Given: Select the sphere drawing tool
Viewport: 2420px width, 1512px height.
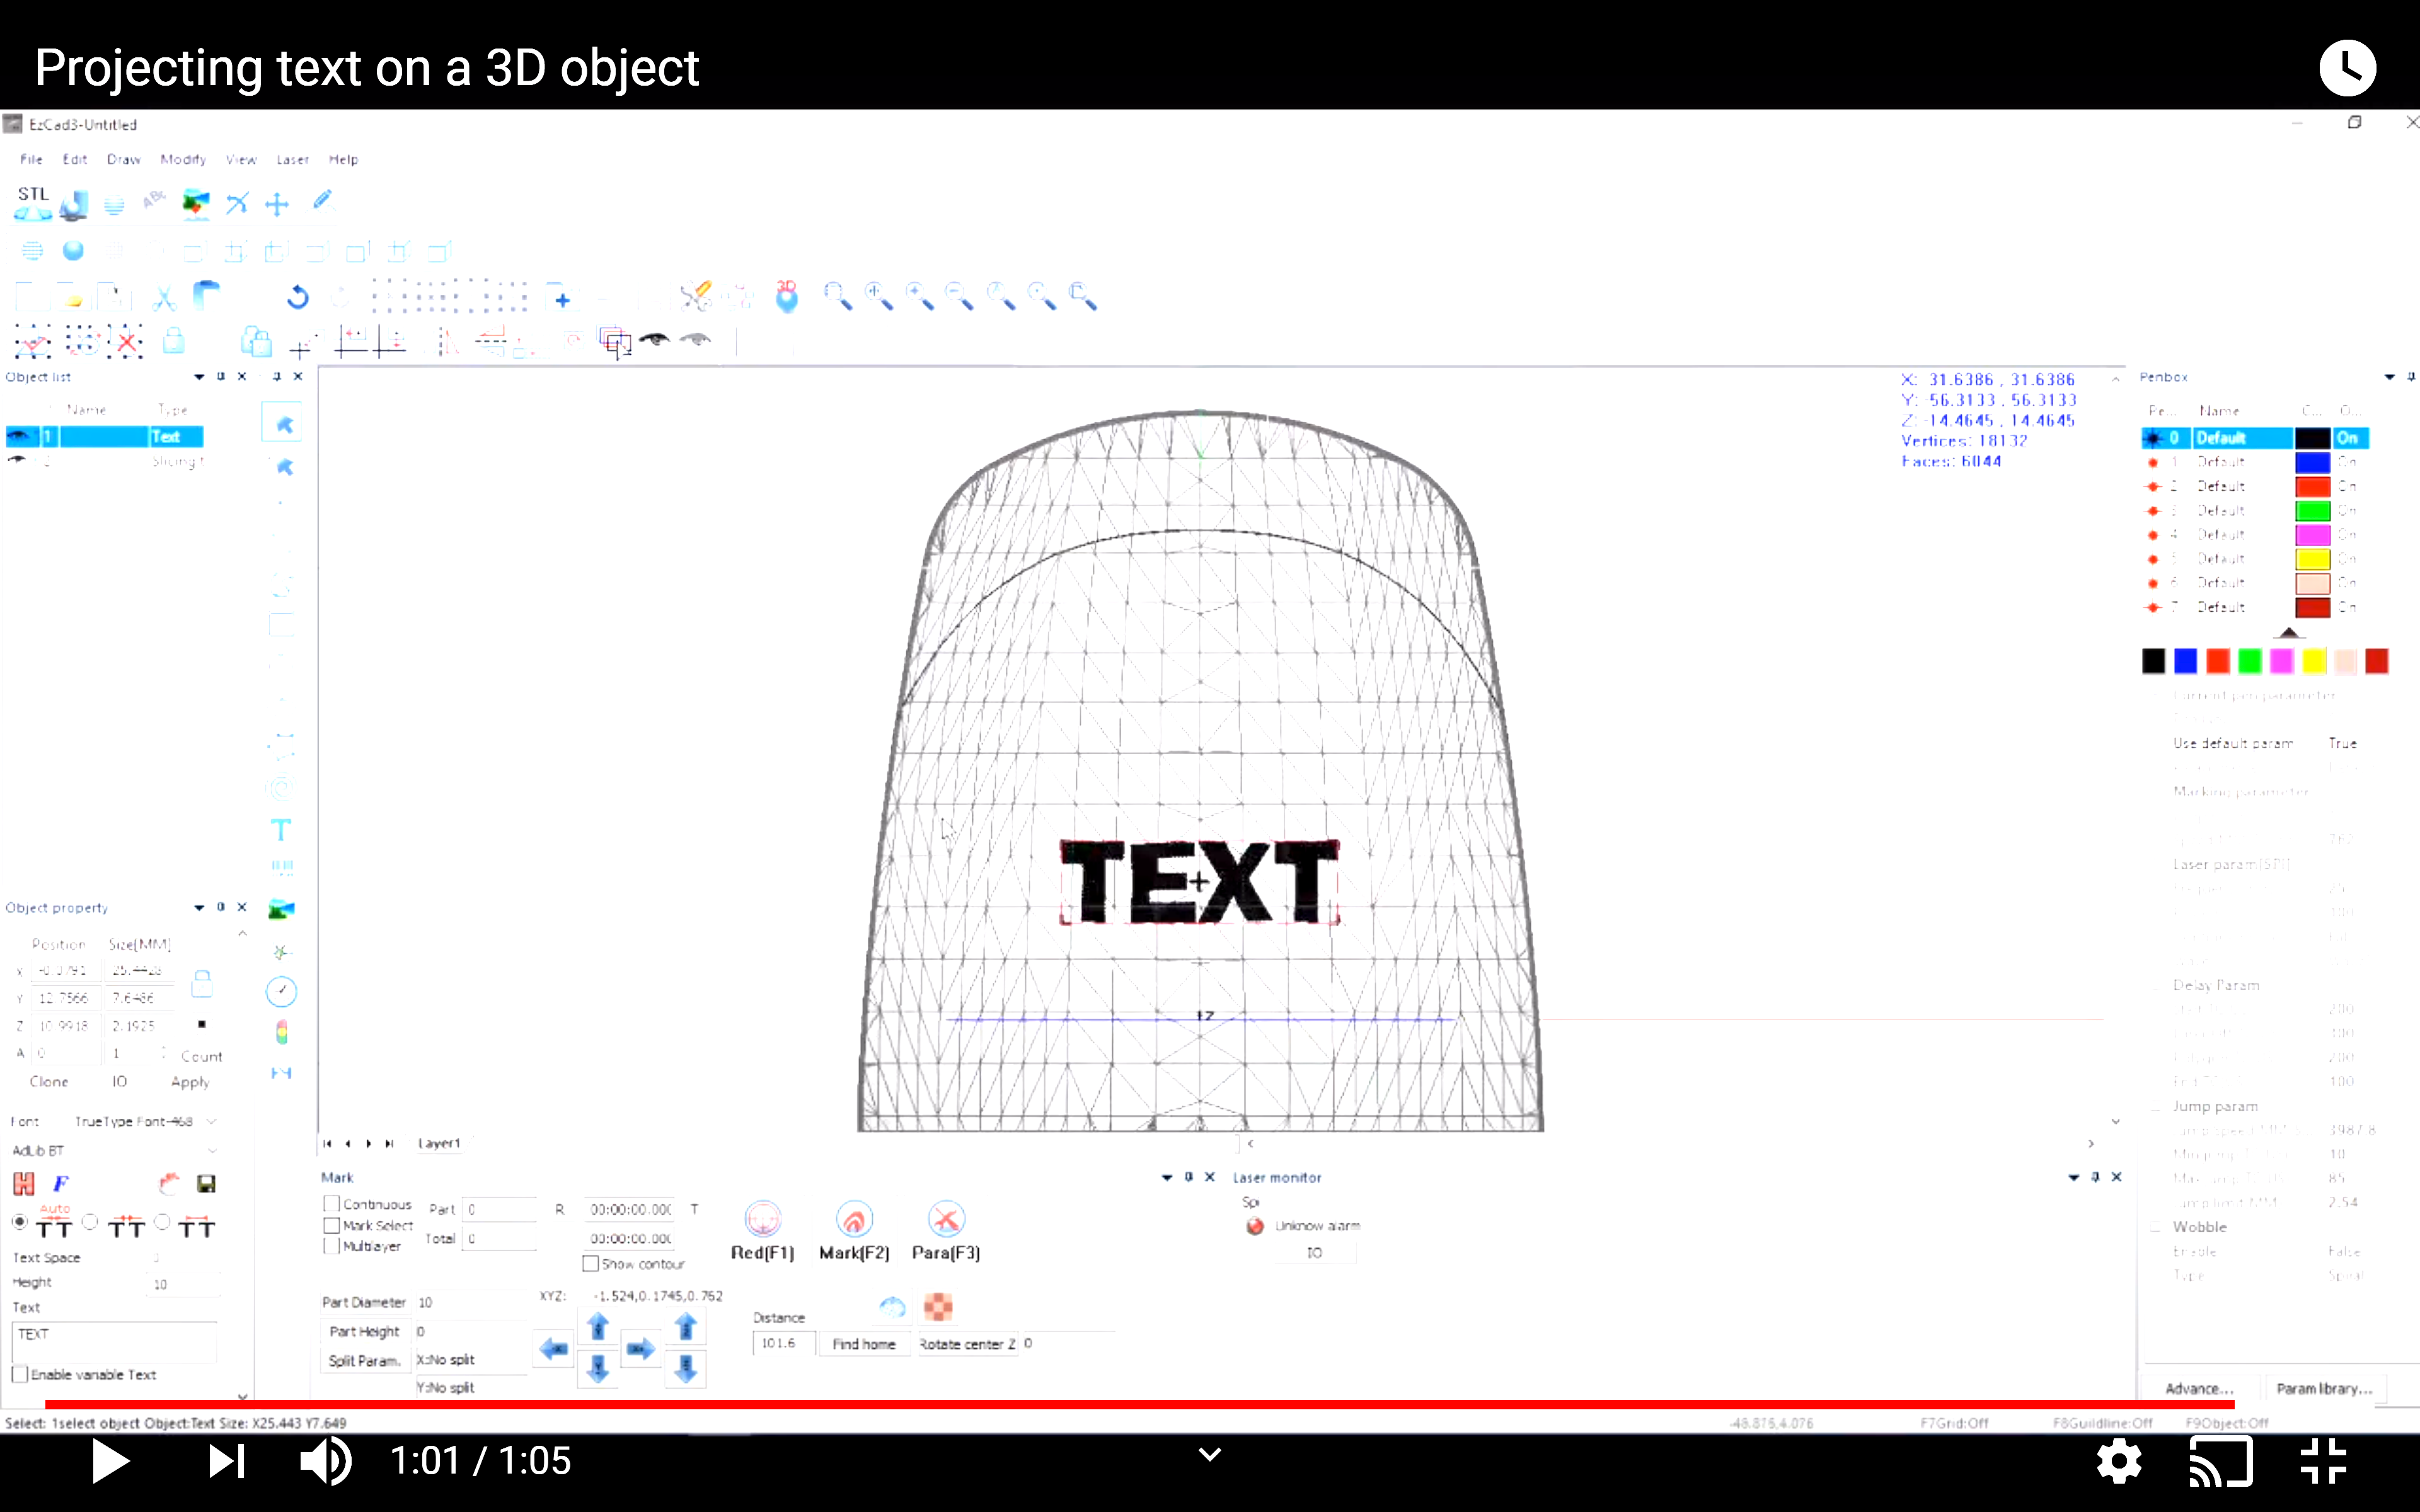Looking at the screenshot, I should (x=73, y=251).
